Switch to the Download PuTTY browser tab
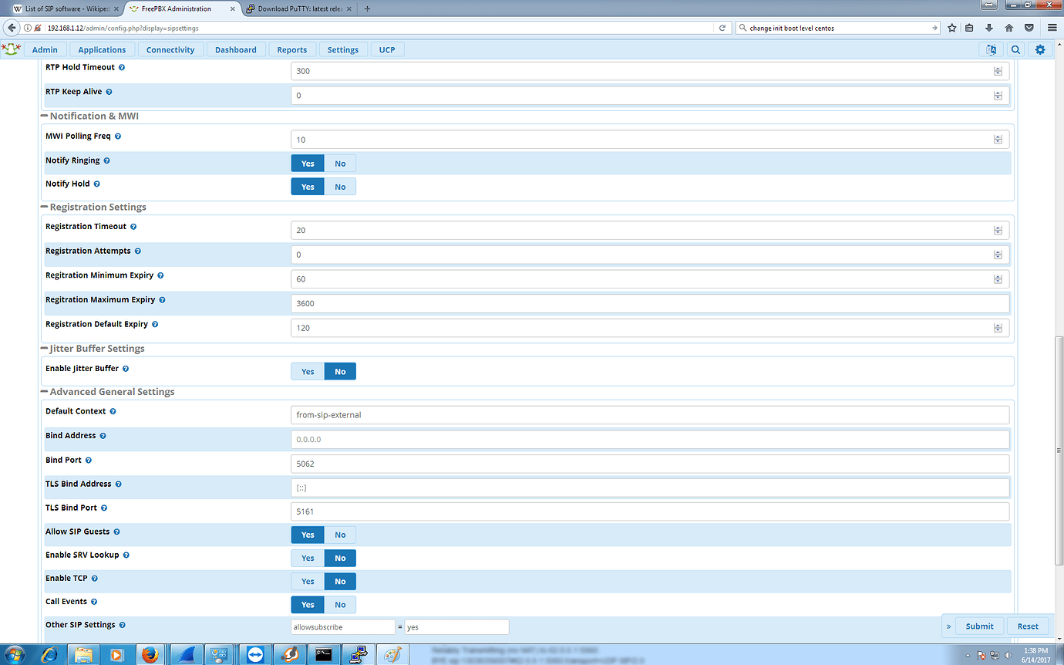 pyautogui.click(x=295, y=8)
